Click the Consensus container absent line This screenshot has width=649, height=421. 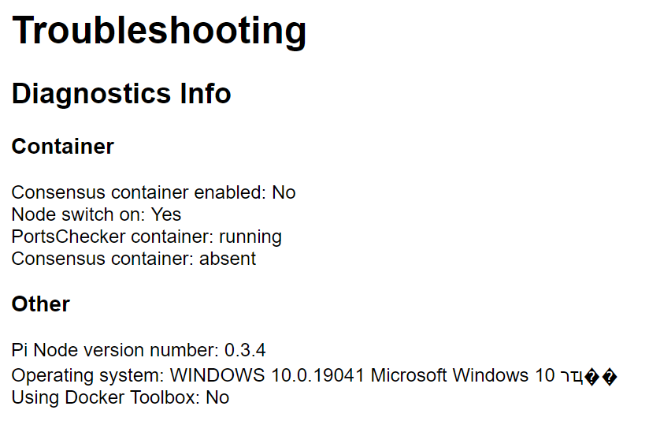tap(134, 259)
